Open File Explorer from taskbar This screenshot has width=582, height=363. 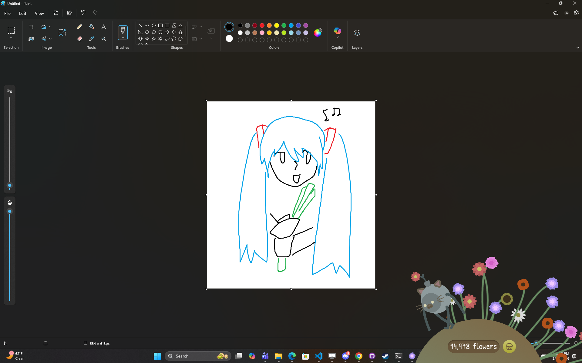(x=278, y=356)
